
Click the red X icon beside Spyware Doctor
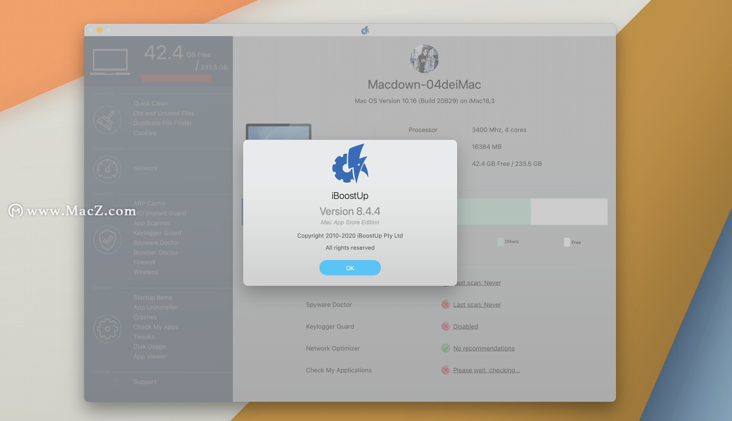coord(445,304)
